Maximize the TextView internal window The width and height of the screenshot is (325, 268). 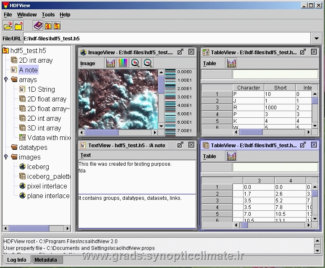(x=180, y=145)
